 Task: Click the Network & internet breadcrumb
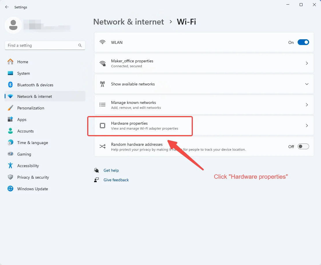point(128,22)
